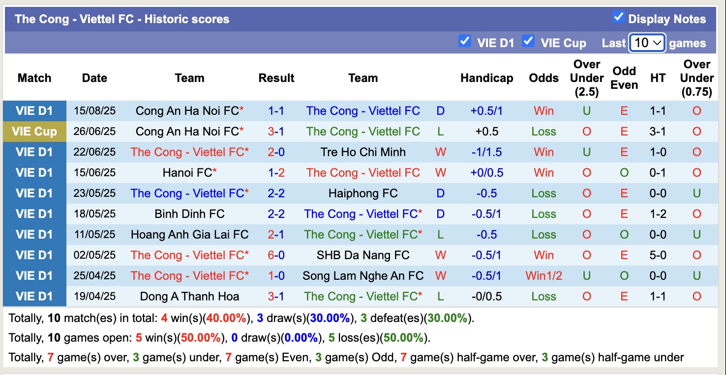Select Hanoi FC team link

tap(187, 173)
